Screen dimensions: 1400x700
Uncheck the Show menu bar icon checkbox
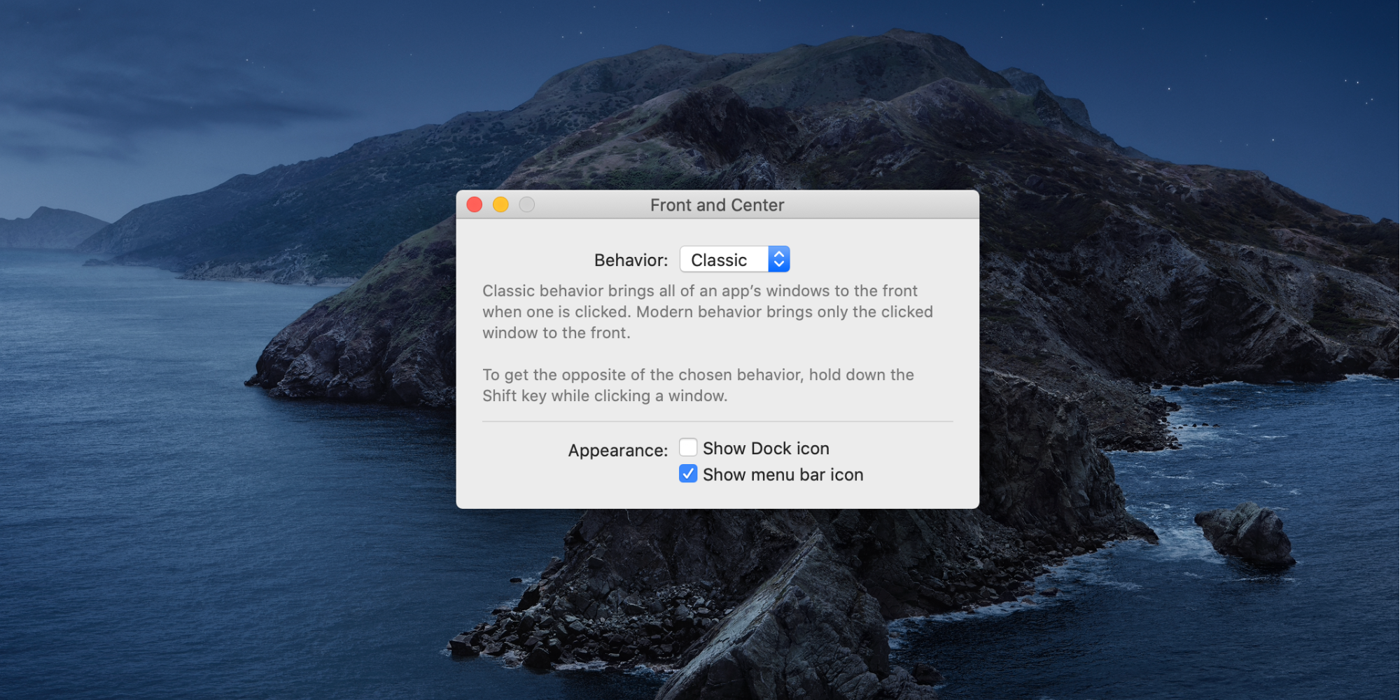point(688,474)
